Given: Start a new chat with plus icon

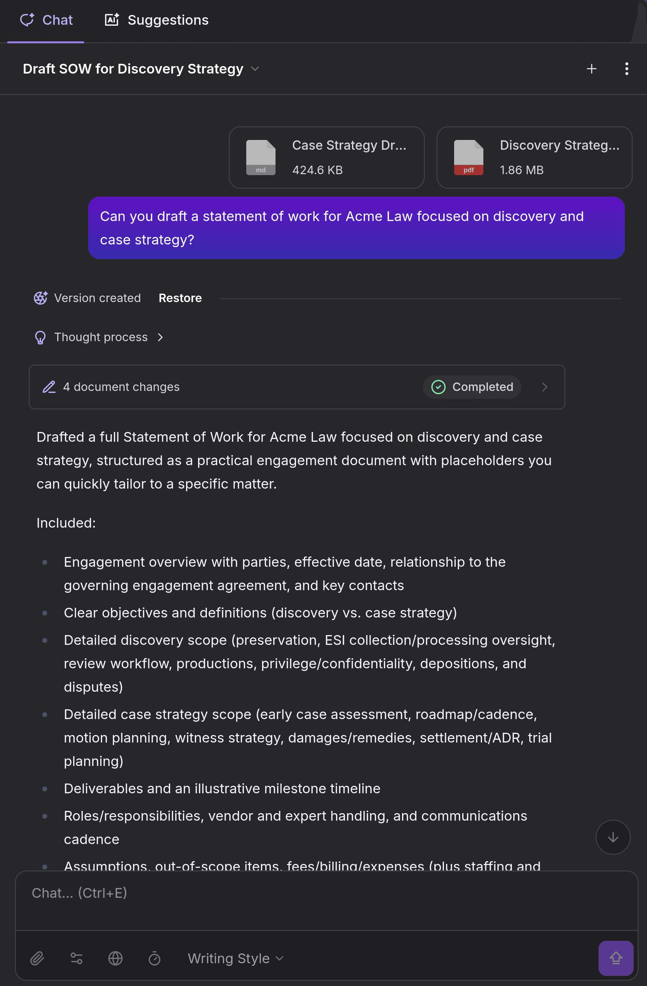Looking at the screenshot, I should 591,69.
